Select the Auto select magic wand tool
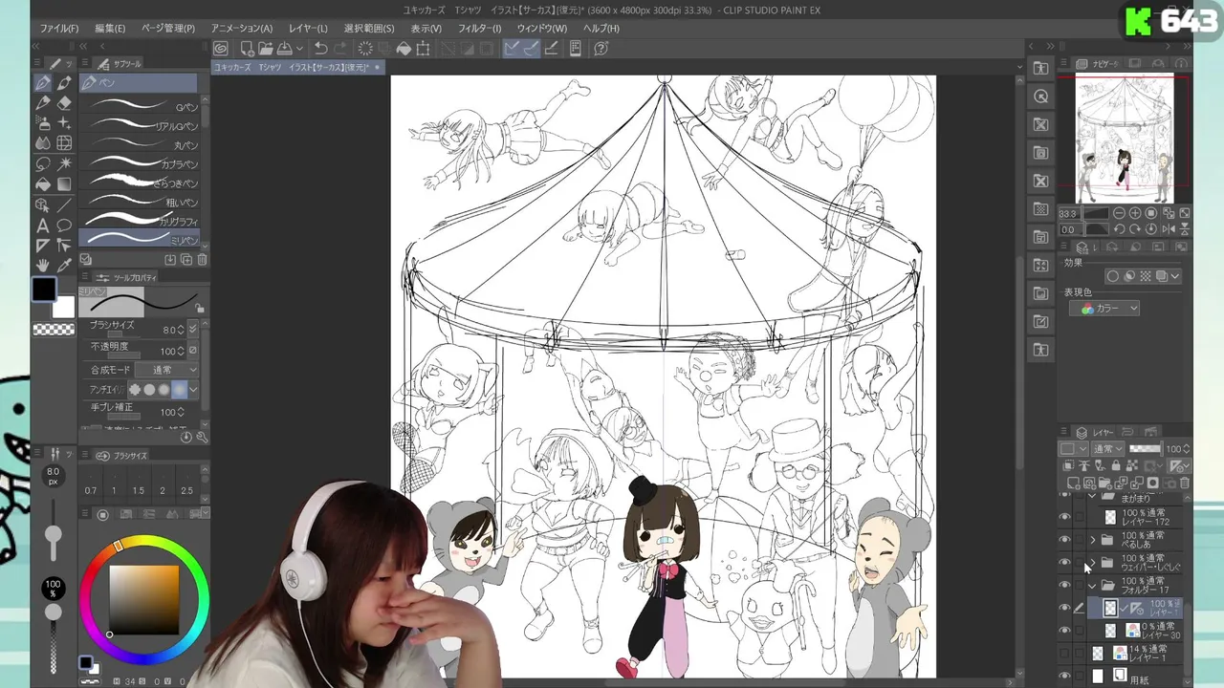1224x688 pixels. (64, 163)
